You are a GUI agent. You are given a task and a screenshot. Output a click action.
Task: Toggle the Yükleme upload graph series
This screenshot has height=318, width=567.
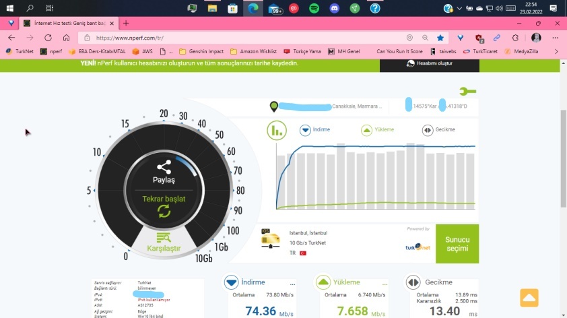coord(366,130)
